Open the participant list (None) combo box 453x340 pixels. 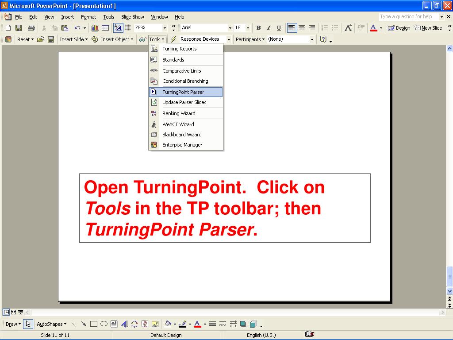(x=291, y=39)
